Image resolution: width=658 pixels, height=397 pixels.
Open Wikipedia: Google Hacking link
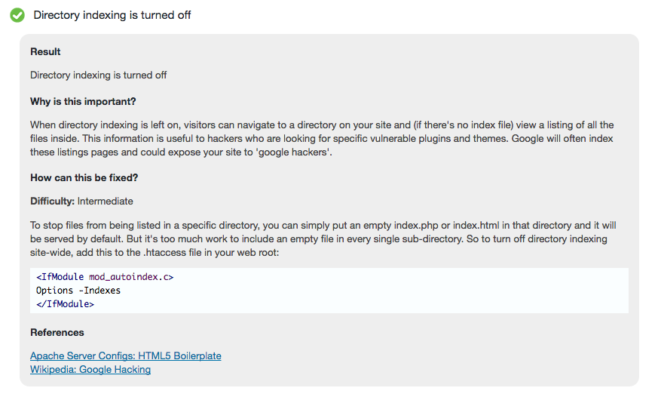tap(90, 370)
